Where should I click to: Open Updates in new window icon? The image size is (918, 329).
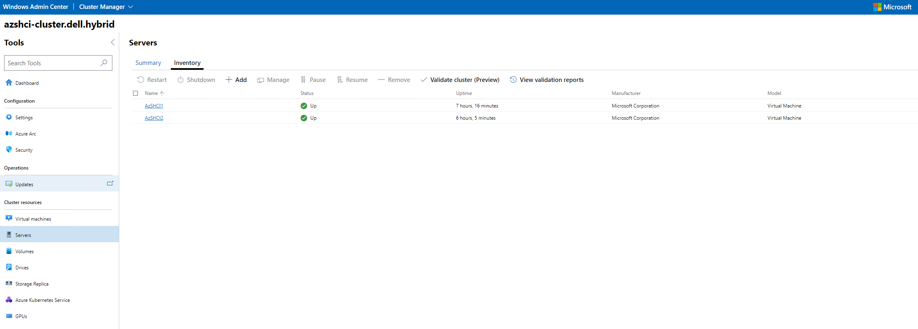pyautogui.click(x=110, y=183)
